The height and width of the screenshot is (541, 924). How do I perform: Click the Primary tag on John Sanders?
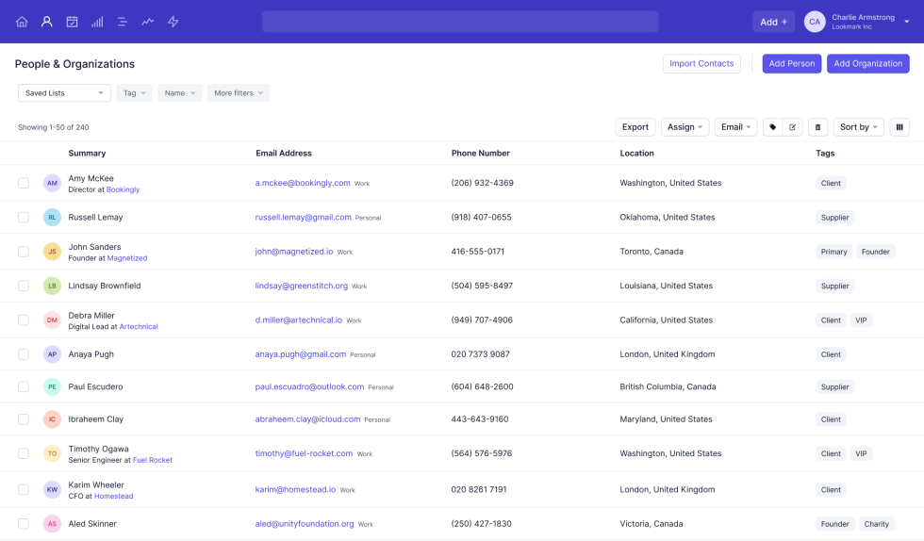(833, 252)
